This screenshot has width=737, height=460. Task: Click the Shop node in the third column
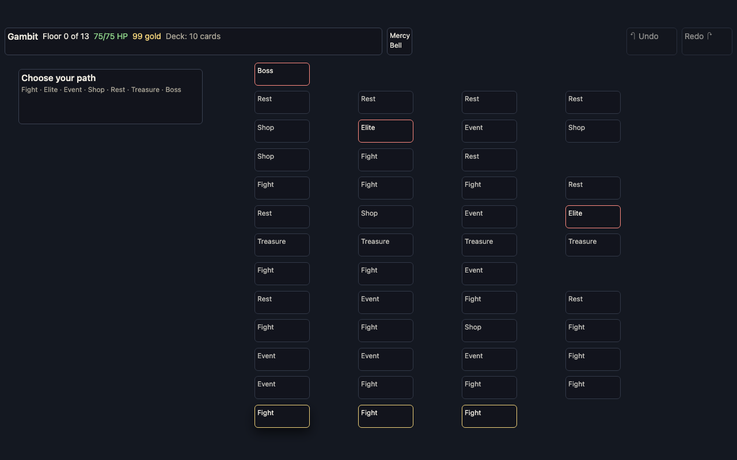pyautogui.click(x=489, y=331)
